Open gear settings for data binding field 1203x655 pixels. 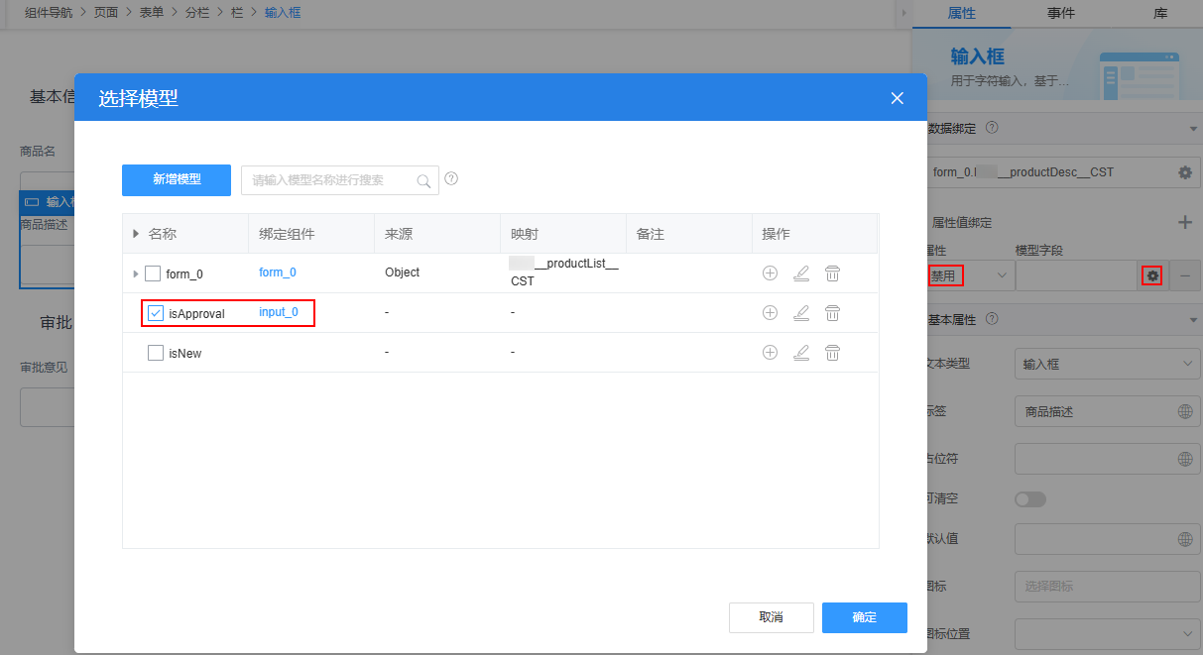coord(1184,172)
